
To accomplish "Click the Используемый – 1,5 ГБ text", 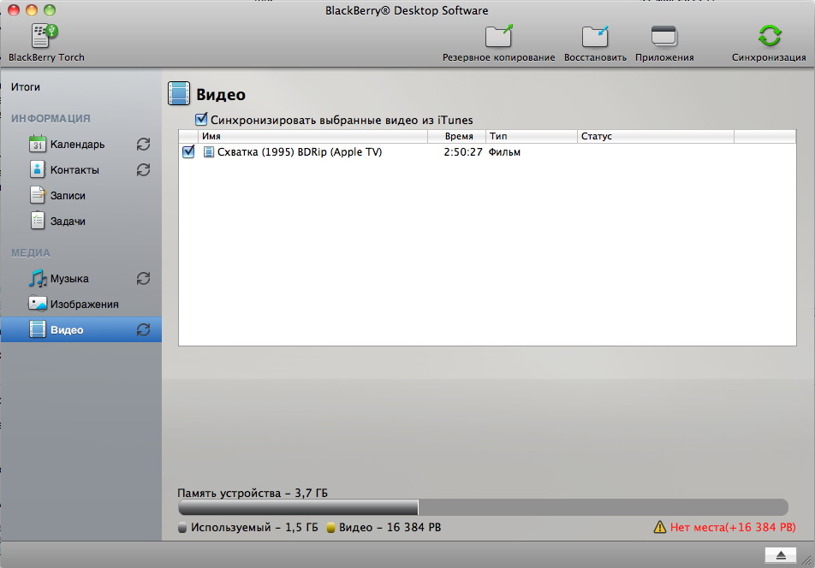I will click(x=254, y=528).
